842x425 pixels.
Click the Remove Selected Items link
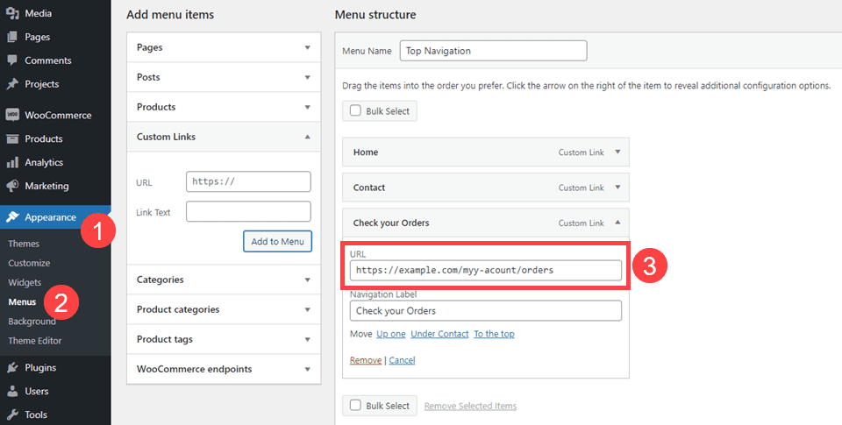click(x=470, y=407)
